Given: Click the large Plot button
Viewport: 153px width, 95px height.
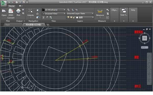Looking at the screenshot, I should tap(18, 13).
